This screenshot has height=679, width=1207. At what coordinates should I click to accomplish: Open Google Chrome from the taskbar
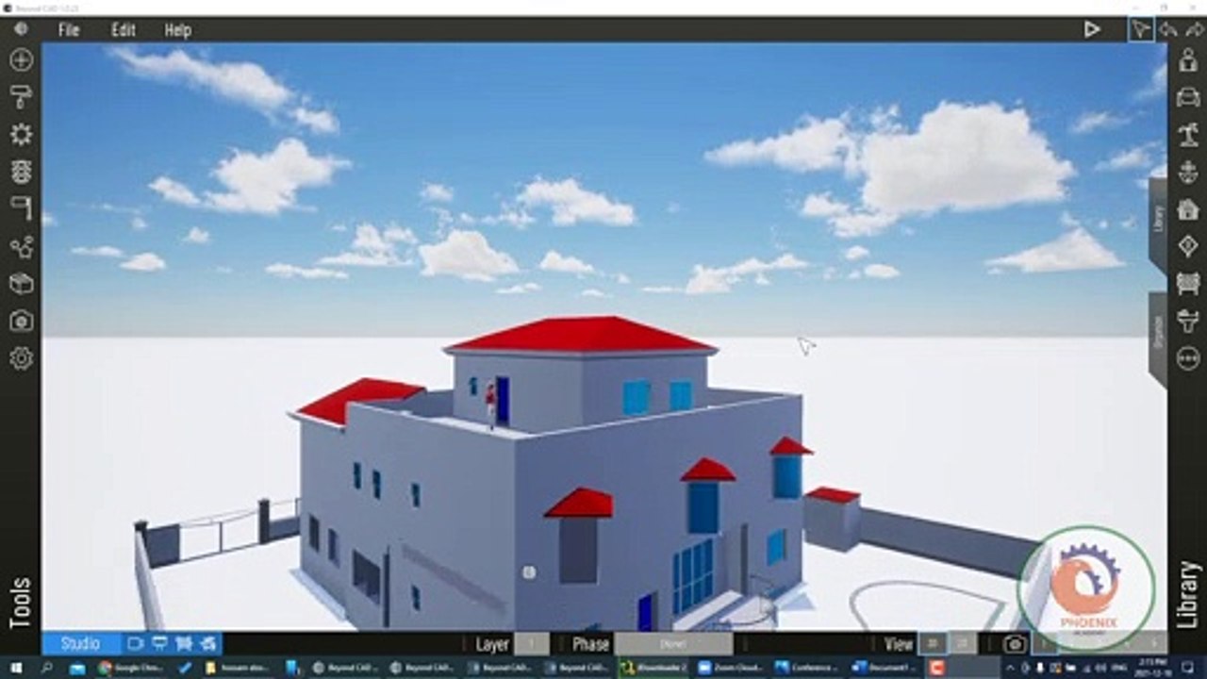(x=128, y=668)
